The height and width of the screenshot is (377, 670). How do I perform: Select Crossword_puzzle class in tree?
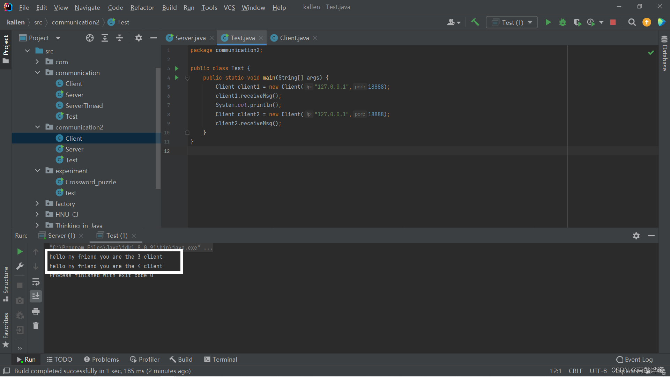coord(90,182)
